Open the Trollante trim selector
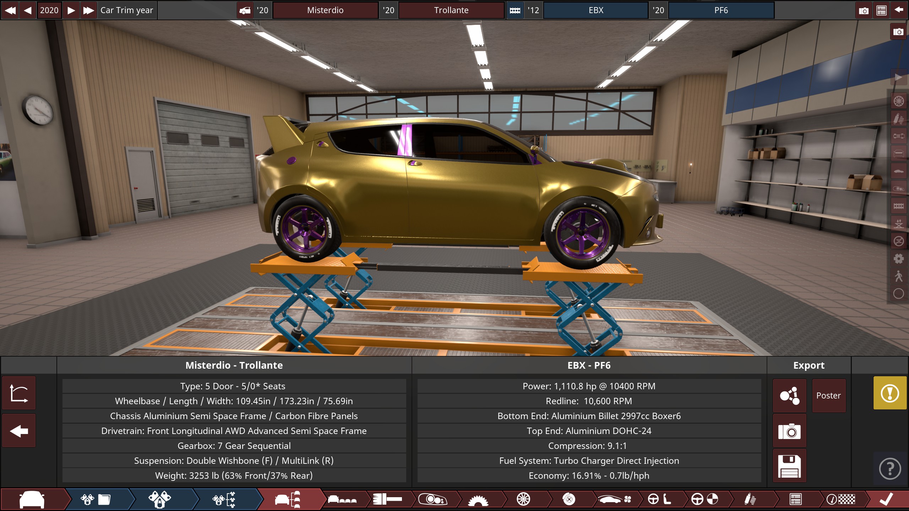Viewport: 909px width, 511px height. [451, 10]
